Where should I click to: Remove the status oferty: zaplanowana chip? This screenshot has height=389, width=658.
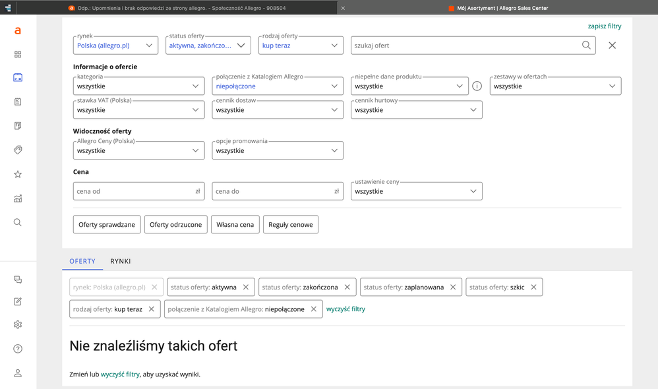tap(453, 287)
